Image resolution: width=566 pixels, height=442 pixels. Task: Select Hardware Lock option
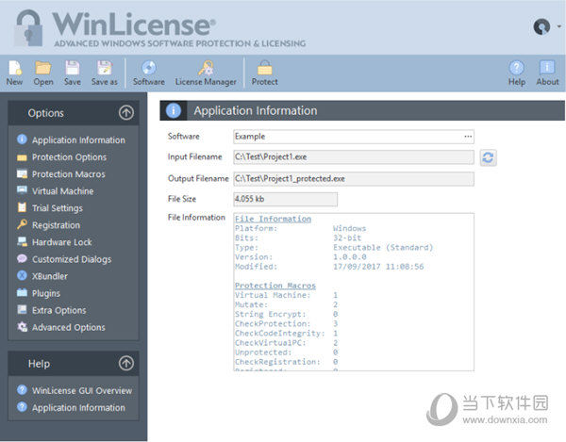click(x=54, y=242)
